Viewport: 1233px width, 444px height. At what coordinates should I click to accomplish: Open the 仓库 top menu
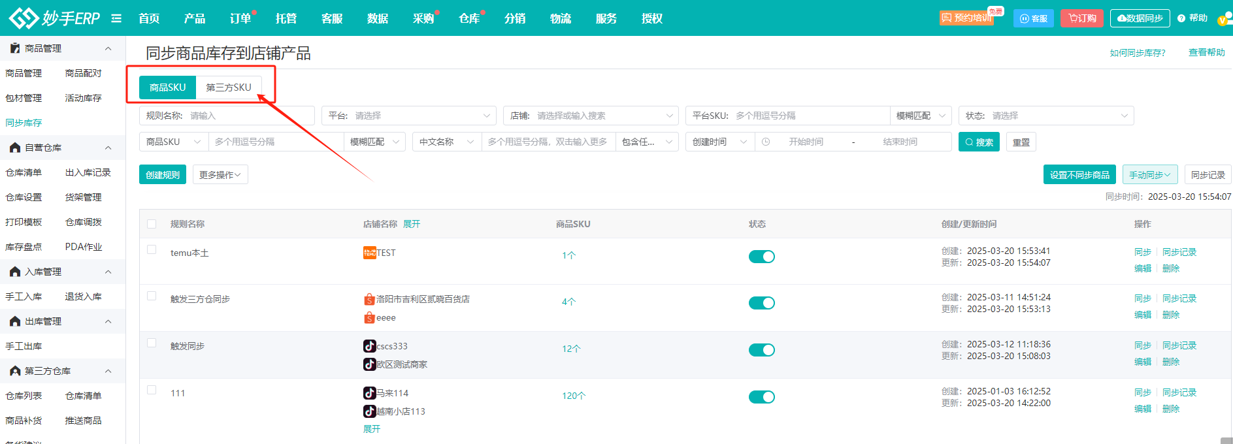(469, 18)
